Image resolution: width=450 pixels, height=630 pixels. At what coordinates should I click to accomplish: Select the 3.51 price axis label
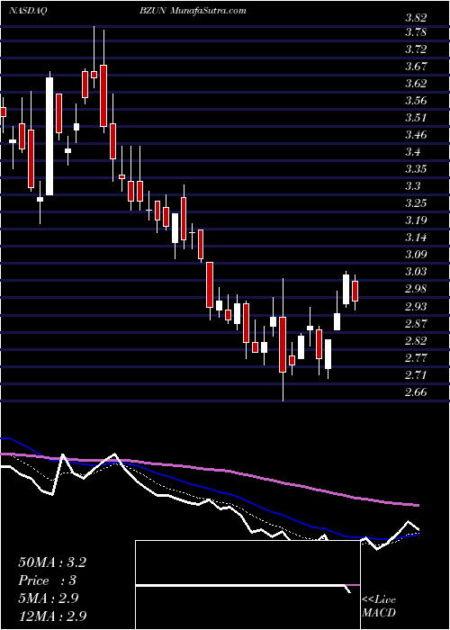[416, 118]
